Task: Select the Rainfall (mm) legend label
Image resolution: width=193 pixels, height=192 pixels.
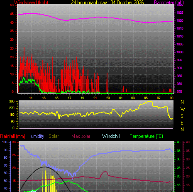Action: pyautogui.click(x=12, y=136)
